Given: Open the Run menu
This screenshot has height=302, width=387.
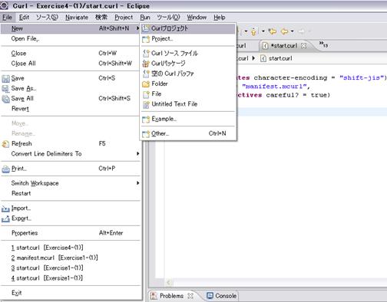Looking at the screenshot, I should pos(145,18).
